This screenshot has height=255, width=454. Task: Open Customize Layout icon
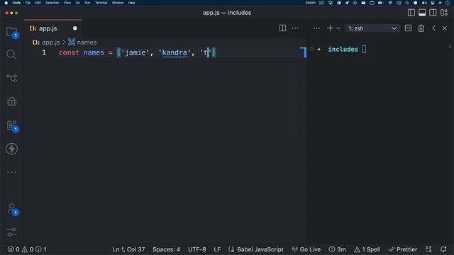pyautogui.click(x=444, y=13)
